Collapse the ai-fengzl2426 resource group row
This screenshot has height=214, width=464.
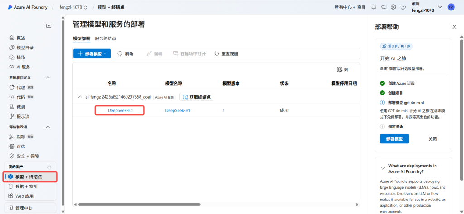pos(80,97)
